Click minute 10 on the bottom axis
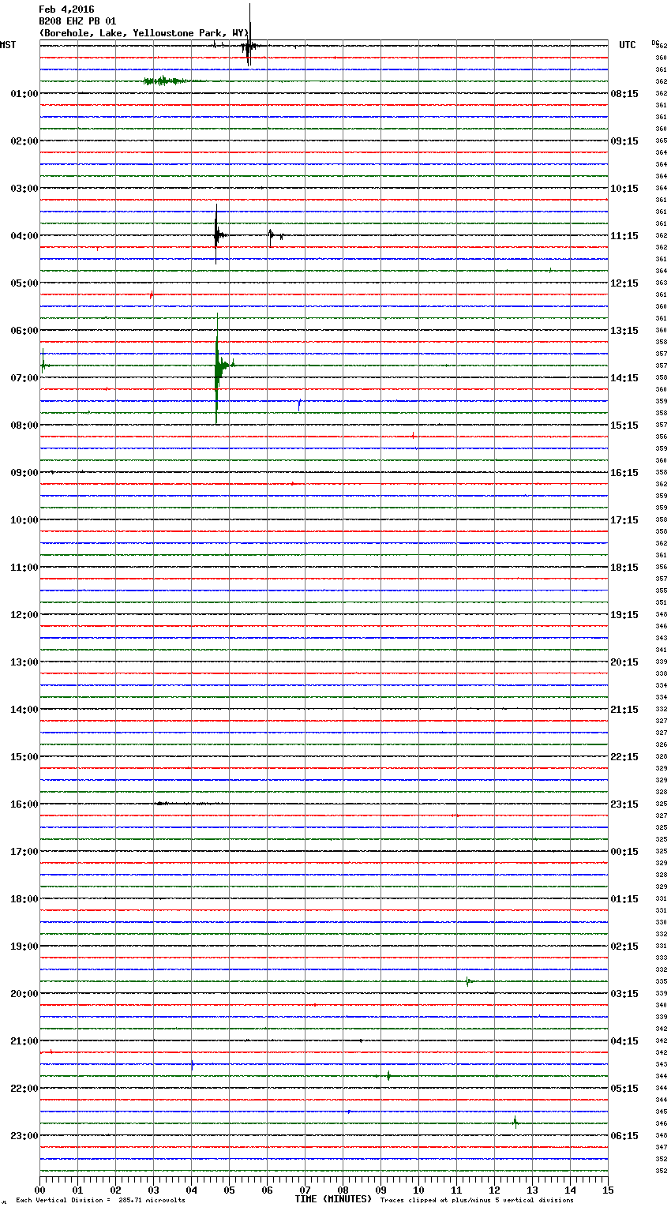Screen dimensions: 671x1211 [418, 1190]
